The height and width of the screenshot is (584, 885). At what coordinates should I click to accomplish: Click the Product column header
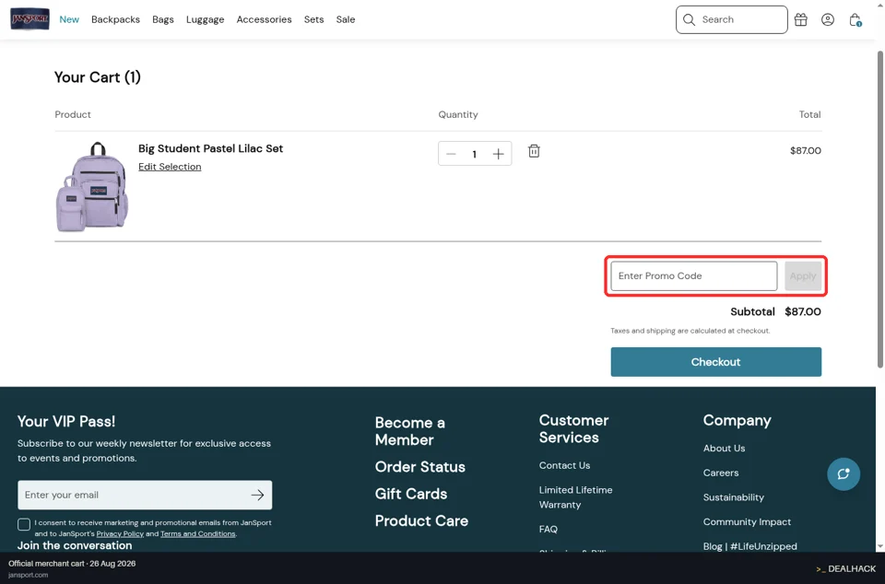coord(73,114)
